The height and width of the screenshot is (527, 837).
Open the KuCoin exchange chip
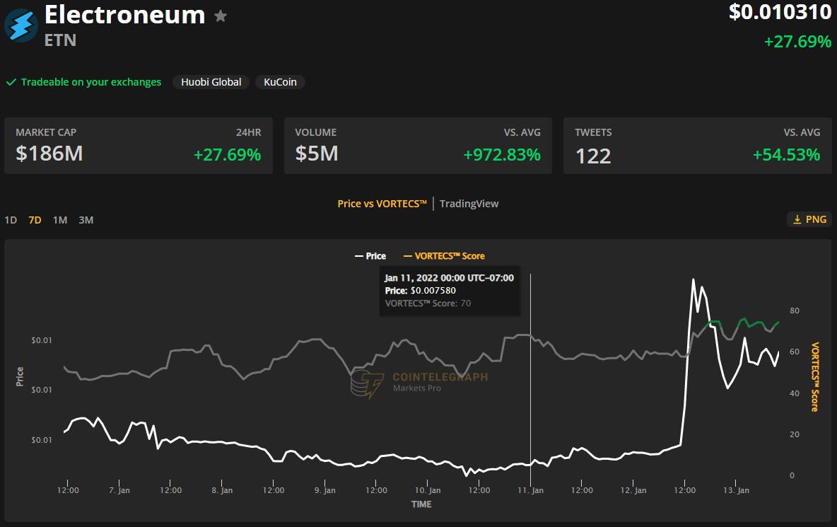(x=280, y=82)
